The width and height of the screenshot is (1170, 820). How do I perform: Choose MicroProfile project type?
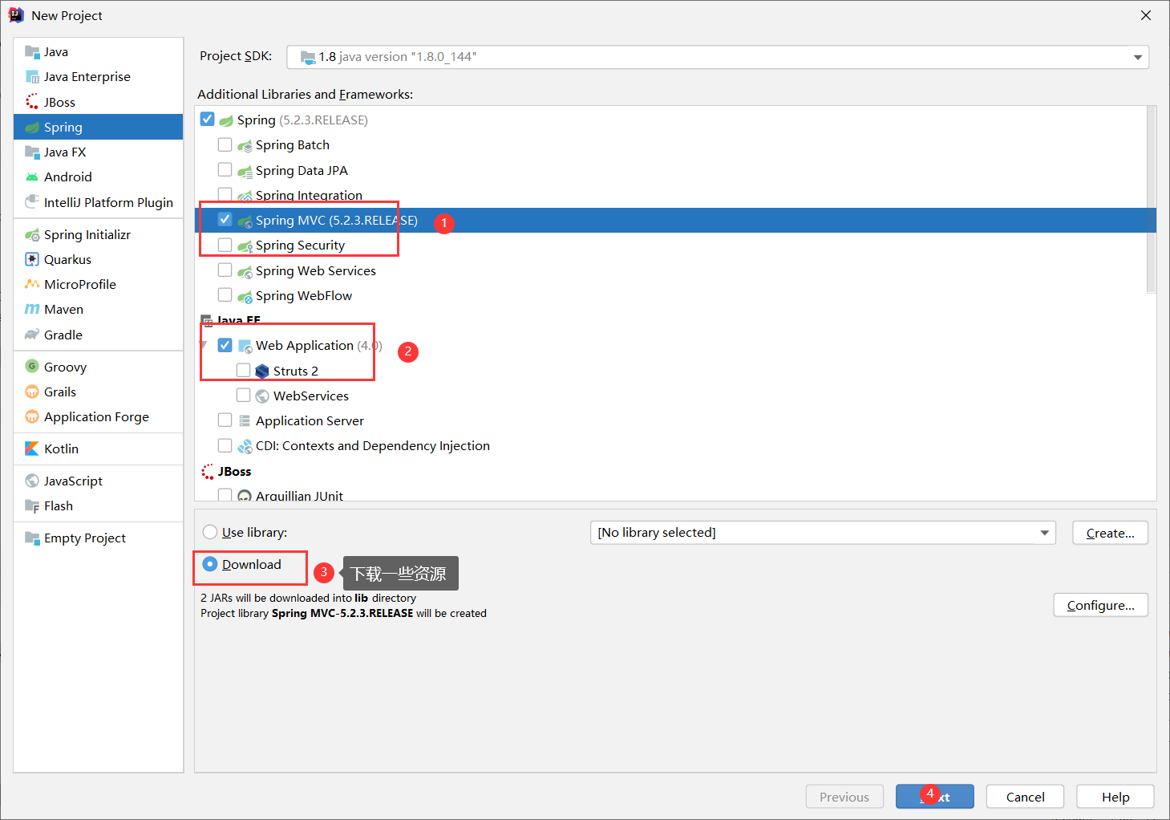(x=98, y=284)
